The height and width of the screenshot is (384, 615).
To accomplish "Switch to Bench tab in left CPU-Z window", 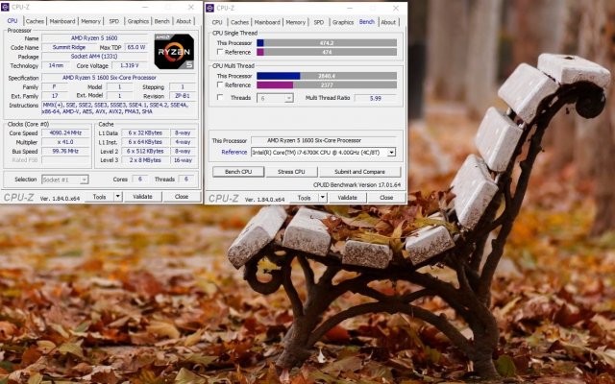I will click(x=162, y=21).
